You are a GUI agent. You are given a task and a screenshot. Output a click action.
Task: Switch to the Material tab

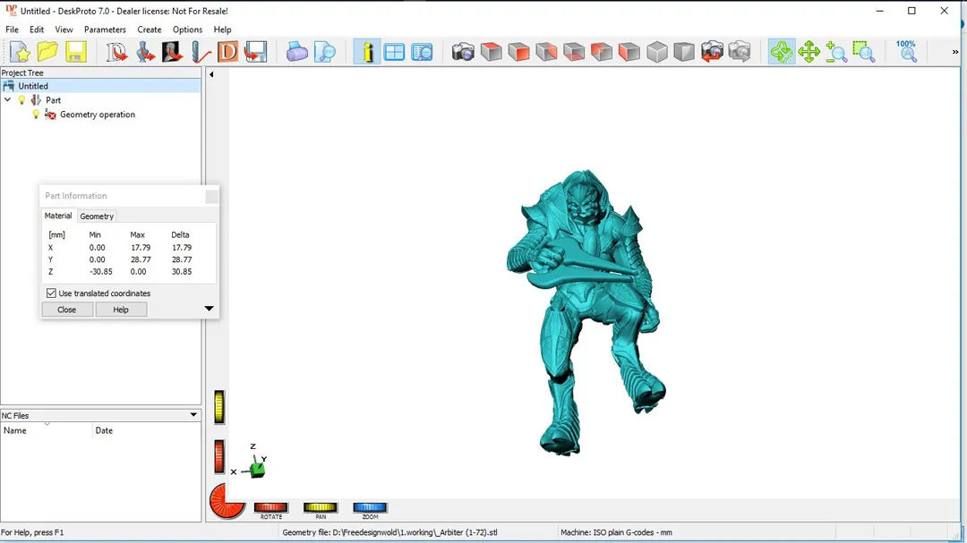(x=58, y=216)
